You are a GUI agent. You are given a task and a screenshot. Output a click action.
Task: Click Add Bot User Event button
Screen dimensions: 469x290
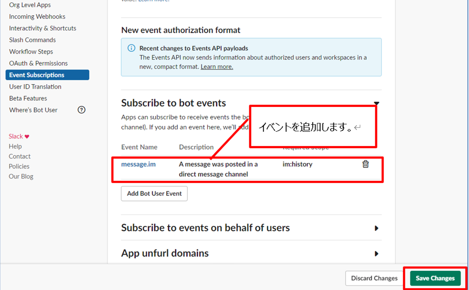point(154,193)
